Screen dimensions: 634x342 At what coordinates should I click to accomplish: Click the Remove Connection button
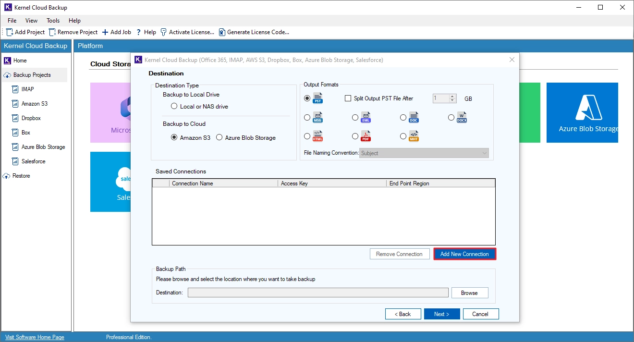click(399, 254)
